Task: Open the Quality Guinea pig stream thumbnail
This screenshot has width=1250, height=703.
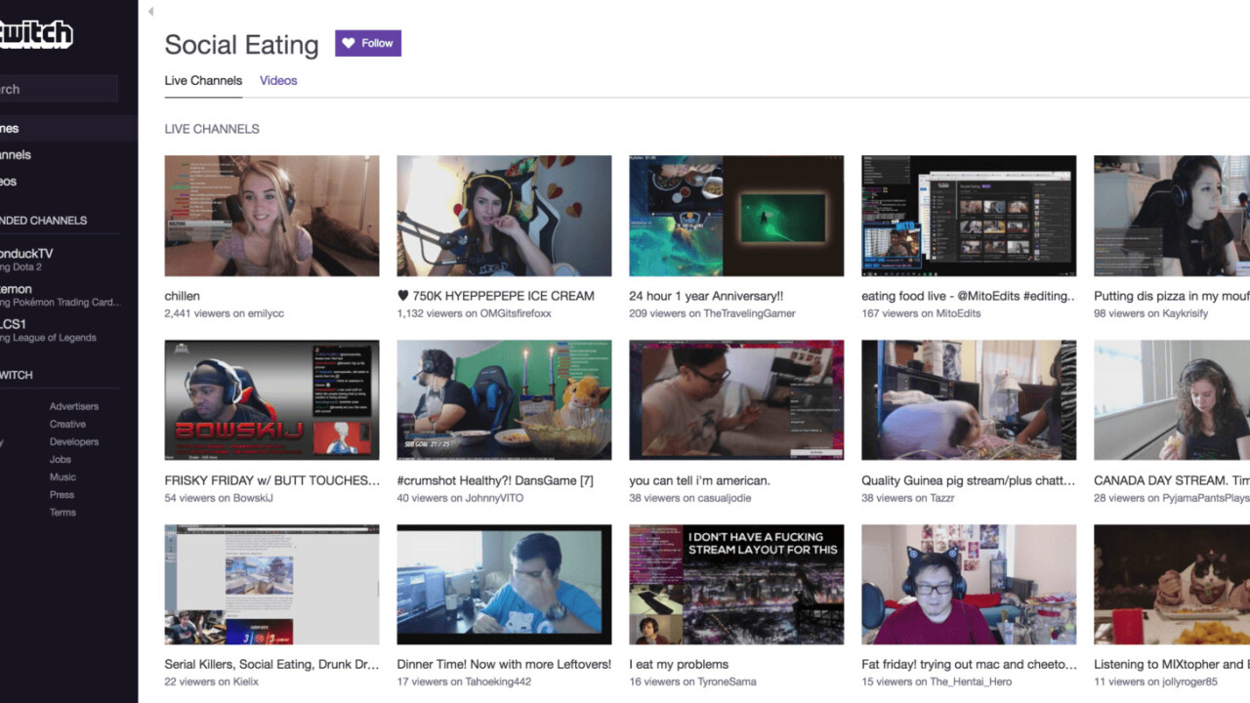Action: 969,400
